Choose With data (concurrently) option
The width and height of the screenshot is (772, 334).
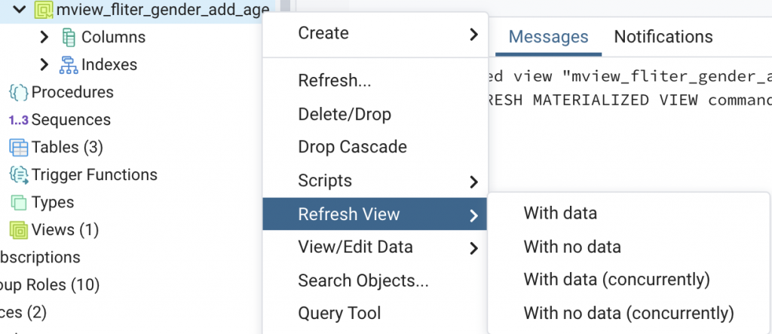point(617,280)
